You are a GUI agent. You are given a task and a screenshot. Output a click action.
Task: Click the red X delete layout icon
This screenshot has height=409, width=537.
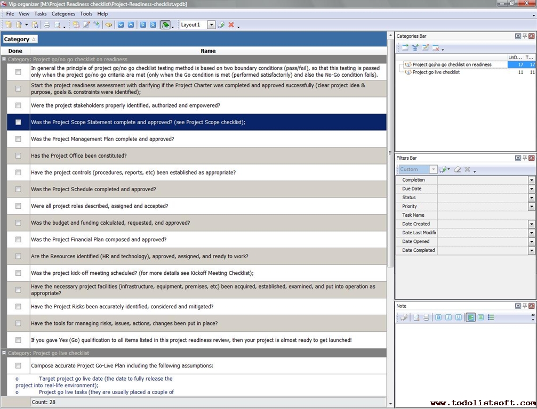click(231, 25)
